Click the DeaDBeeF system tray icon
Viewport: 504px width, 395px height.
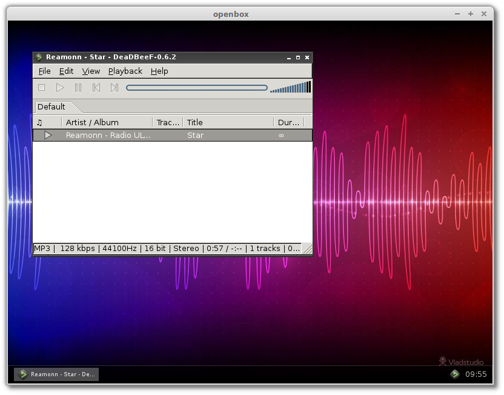pyautogui.click(x=455, y=374)
